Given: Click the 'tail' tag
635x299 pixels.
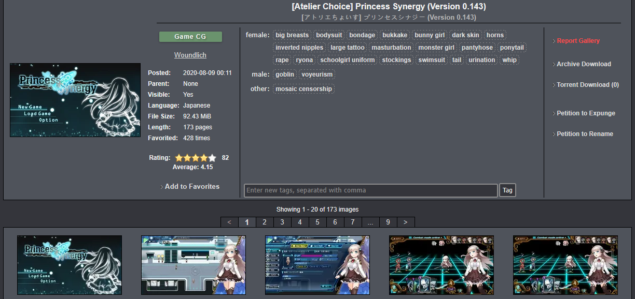Looking at the screenshot, I should pyautogui.click(x=457, y=60).
